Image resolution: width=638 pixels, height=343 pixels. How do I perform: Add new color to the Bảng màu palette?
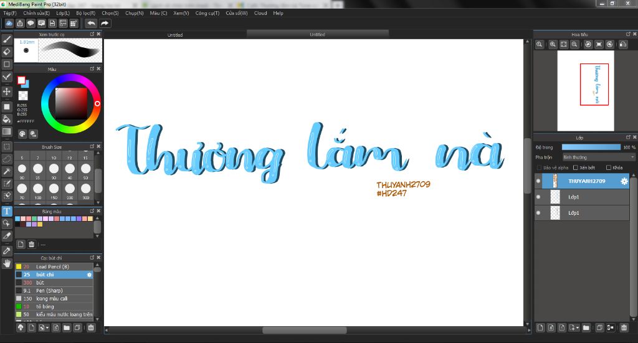[x=21, y=244]
